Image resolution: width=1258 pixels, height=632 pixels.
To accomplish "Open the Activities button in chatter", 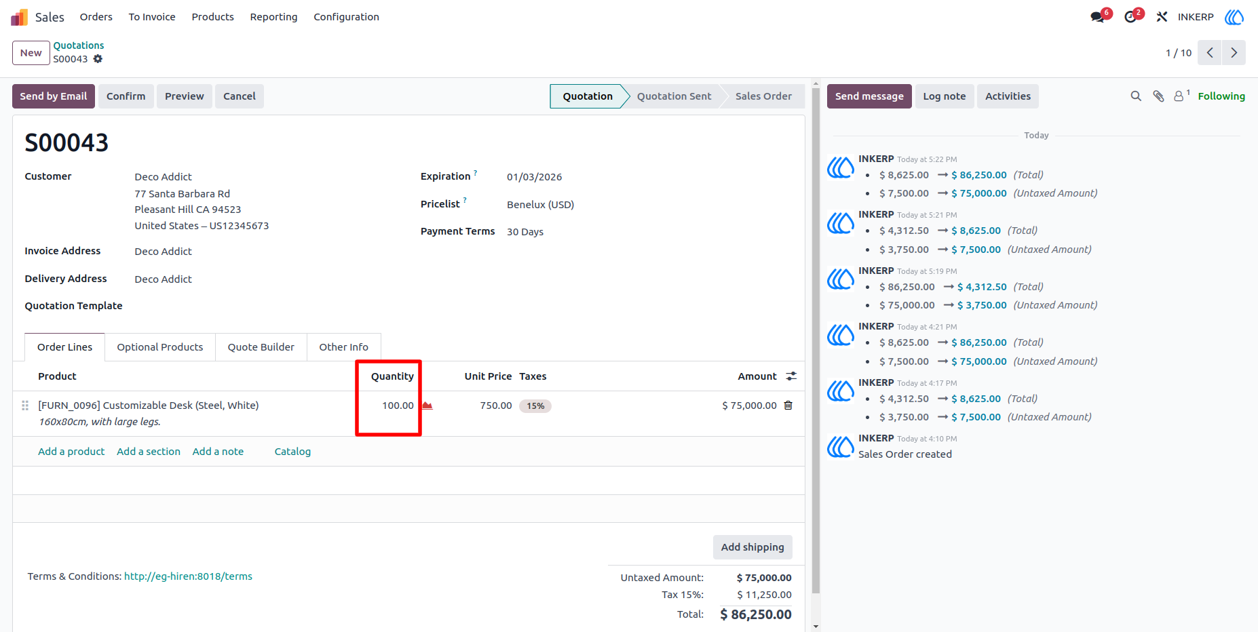I will tap(1008, 96).
